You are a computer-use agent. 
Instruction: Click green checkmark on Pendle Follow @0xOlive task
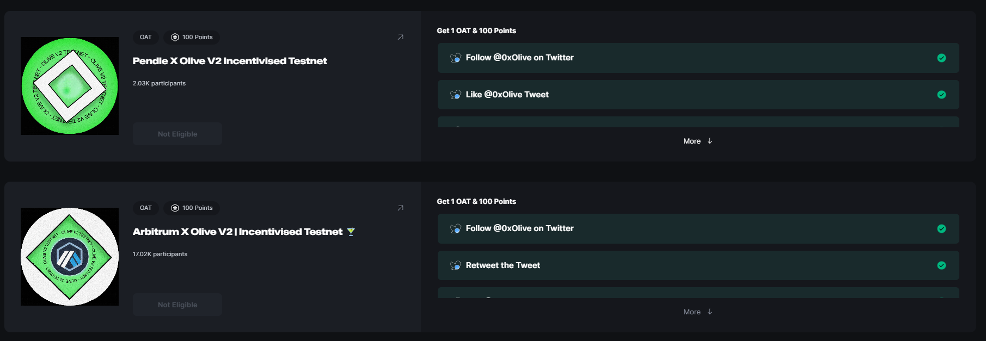[941, 58]
